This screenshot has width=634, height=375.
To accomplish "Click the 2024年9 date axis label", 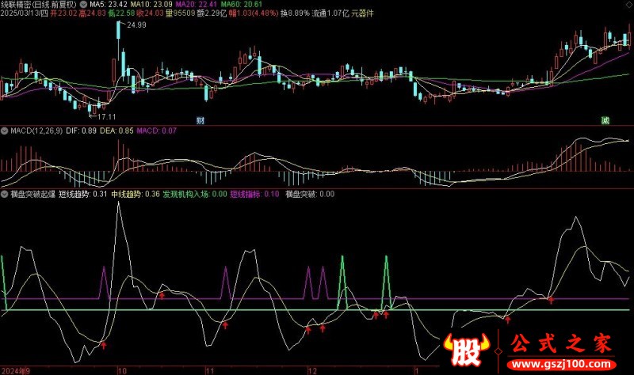I will tap(15, 371).
